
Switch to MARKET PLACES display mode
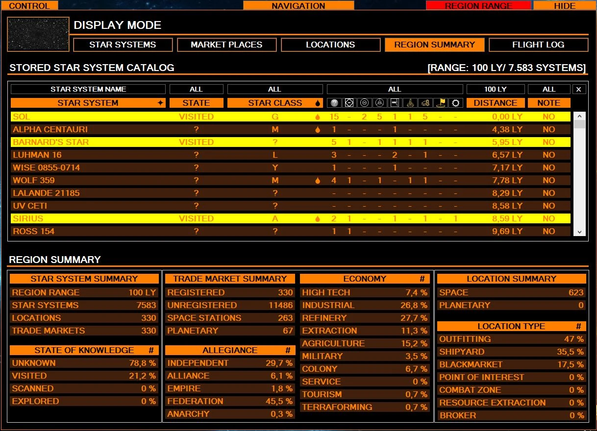click(x=226, y=45)
